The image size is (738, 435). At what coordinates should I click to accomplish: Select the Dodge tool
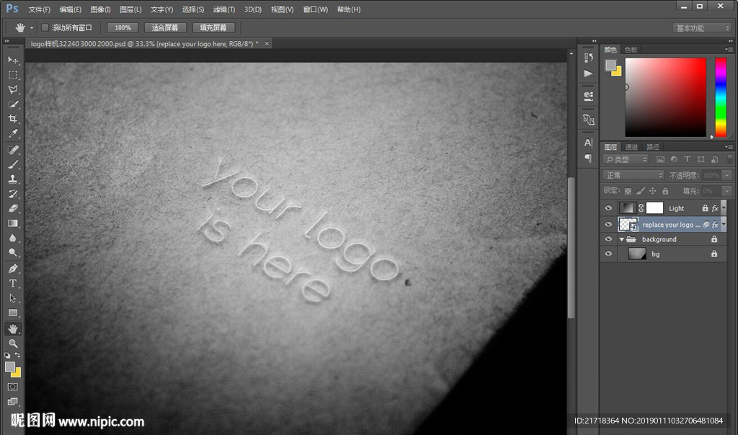[13, 253]
